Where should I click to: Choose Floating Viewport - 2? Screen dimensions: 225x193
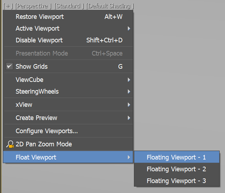[177, 169]
